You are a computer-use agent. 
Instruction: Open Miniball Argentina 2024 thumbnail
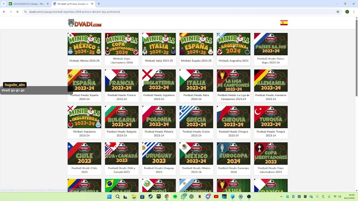(x=234, y=44)
